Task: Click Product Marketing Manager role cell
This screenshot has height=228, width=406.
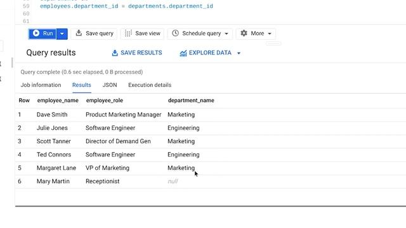Action: [124, 115]
